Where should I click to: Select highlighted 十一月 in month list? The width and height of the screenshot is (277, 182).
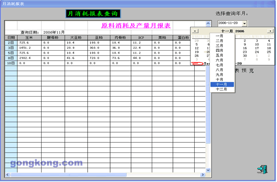(222, 84)
